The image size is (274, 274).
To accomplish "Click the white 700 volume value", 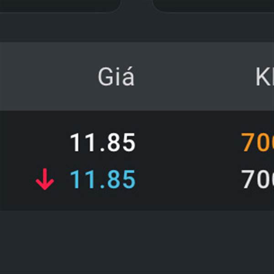I will pyautogui.click(x=258, y=180).
